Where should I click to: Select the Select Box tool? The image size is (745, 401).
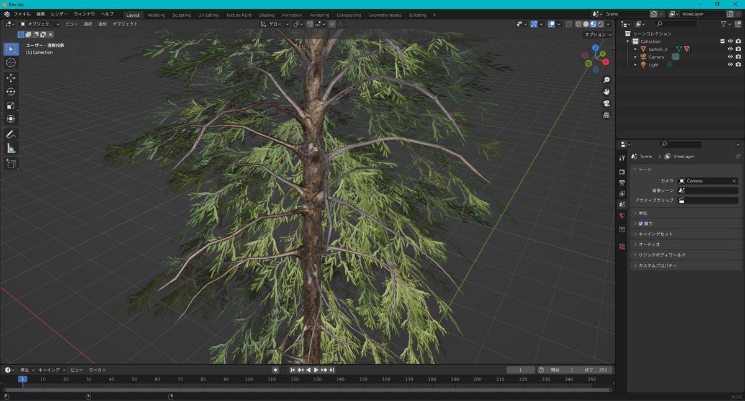click(x=11, y=49)
